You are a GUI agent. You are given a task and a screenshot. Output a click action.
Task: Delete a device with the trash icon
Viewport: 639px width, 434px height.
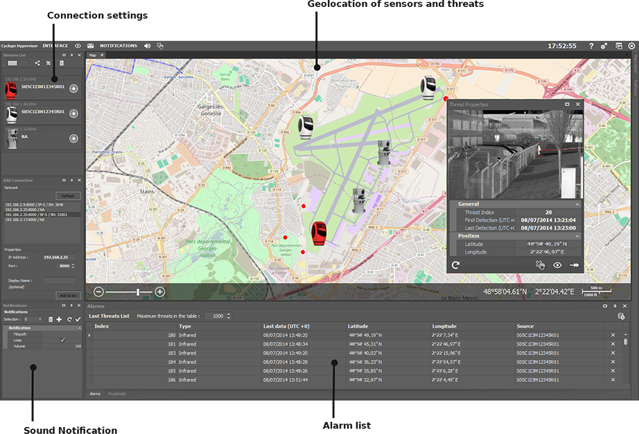pos(61,63)
